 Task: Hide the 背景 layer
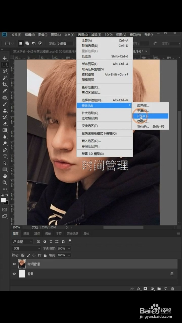tap(14, 274)
